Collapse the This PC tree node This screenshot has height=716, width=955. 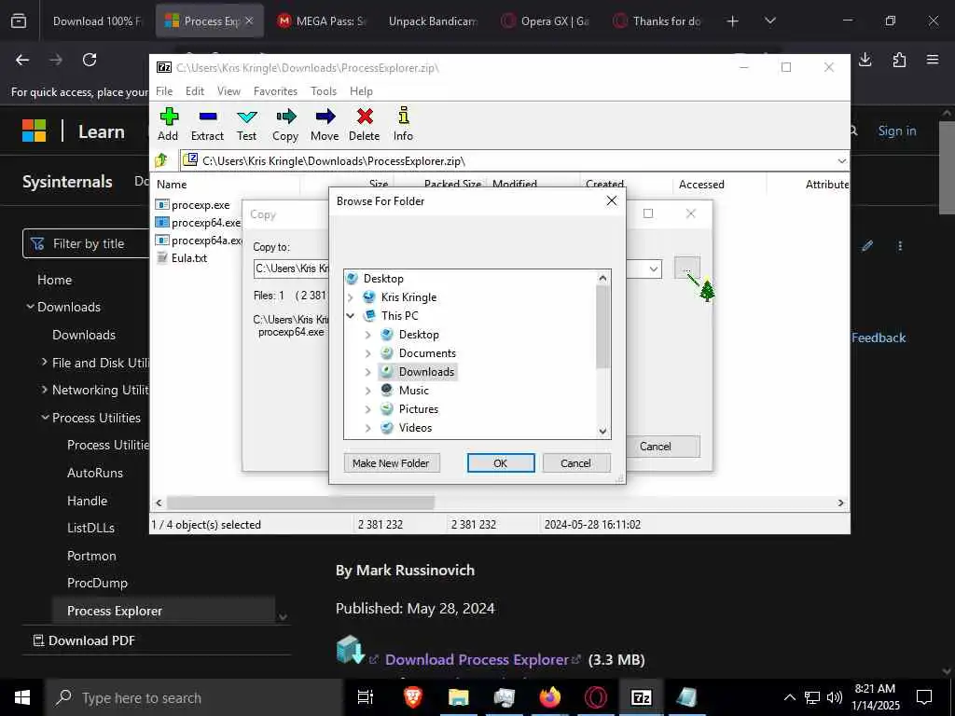[x=351, y=316]
